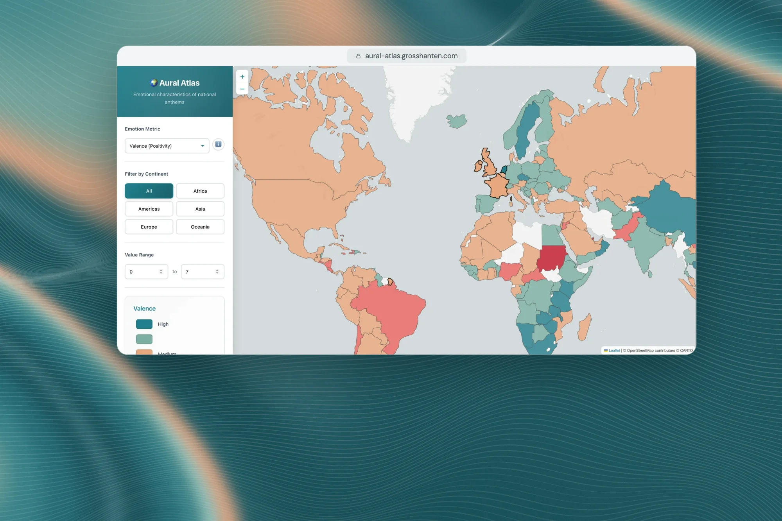
Task: Click the lock icon in address bar
Action: pyautogui.click(x=358, y=56)
